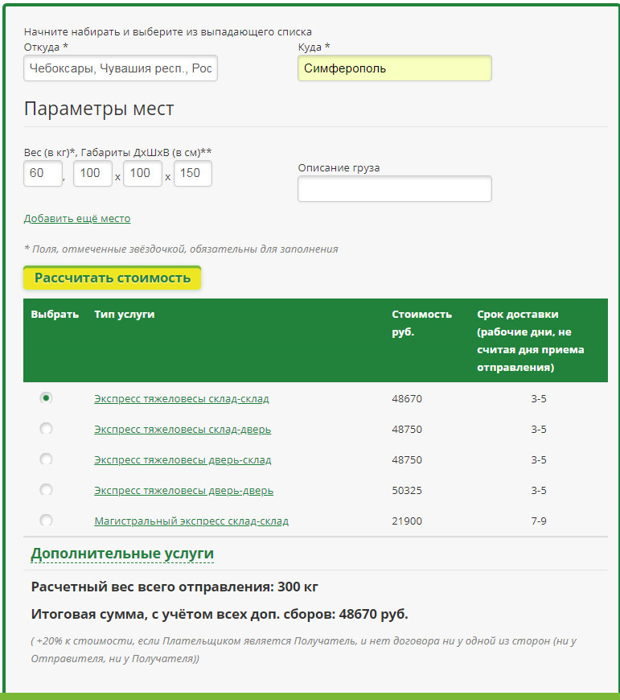
Task: Click the Добавить ещё место link
Action: pyautogui.click(x=77, y=219)
